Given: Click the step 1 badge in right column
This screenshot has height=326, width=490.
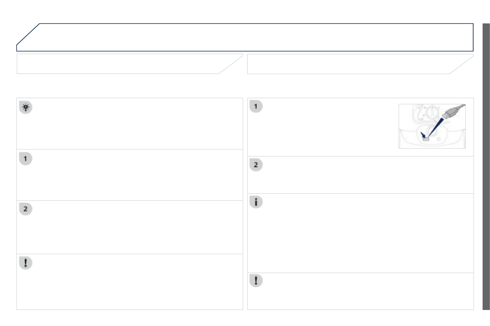Looking at the screenshot, I should click(256, 106).
